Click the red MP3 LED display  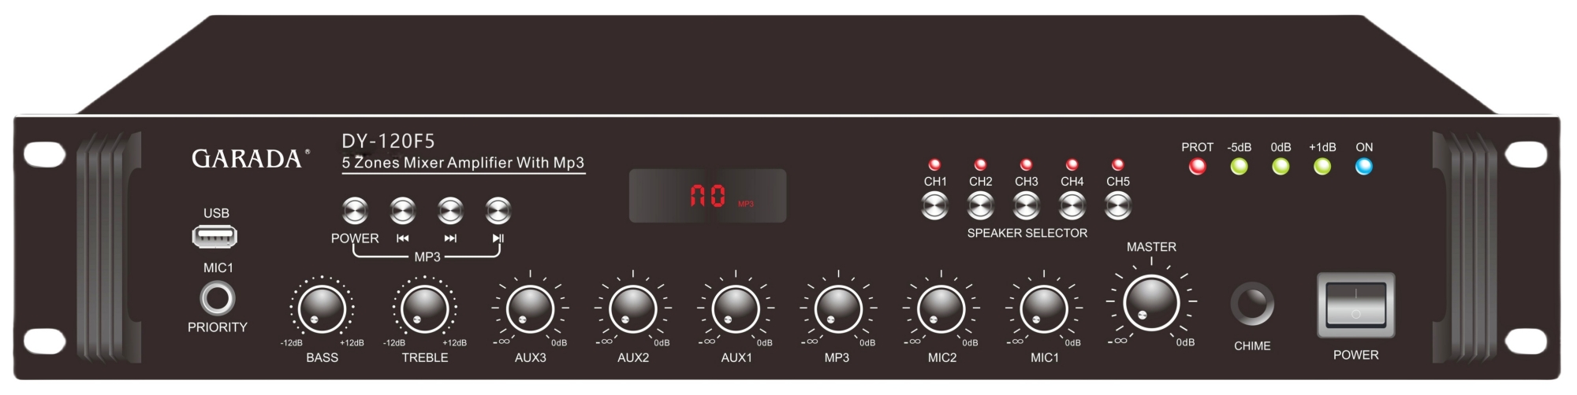707,196
